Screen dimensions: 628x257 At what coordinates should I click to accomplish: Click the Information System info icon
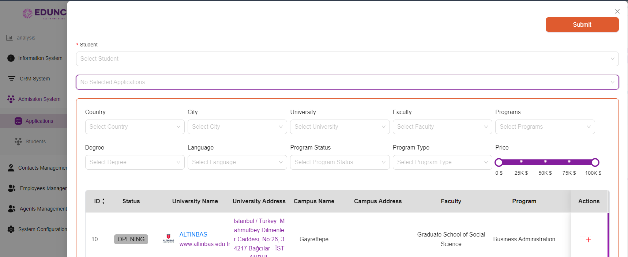11,58
